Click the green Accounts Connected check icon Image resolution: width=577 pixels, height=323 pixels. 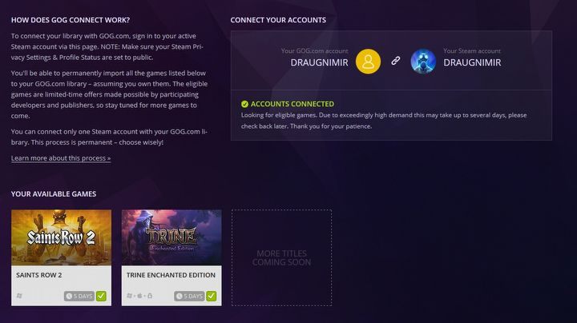coord(244,104)
